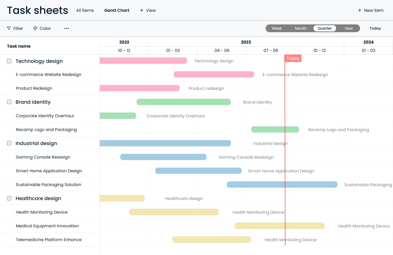Image resolution: width=393 pixels, height=255 pixels.
Task: Open the All Items tab
Action: click(x=85, y=10)
